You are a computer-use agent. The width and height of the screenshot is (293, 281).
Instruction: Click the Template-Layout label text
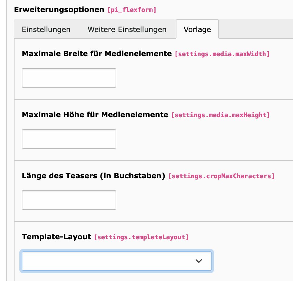(56, 237)
